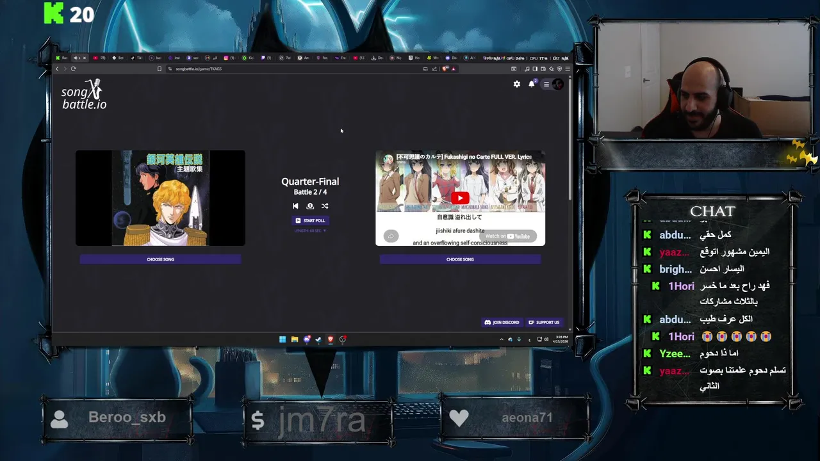
Task: Open OBS from the taskbar
Action: point(343,339)
